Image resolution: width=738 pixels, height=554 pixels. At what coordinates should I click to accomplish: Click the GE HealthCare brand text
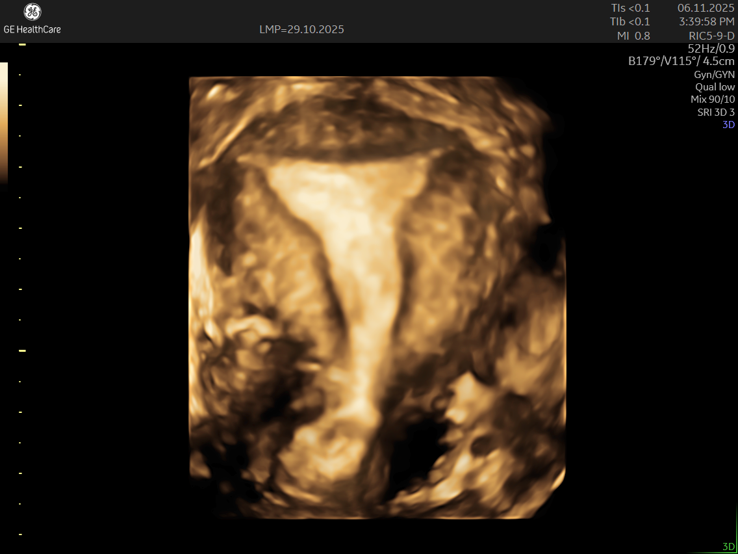click(x=32, y=29)
